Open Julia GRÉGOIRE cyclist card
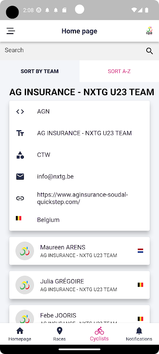Image resolution: width=159 pixels, height=354 pixels. click(x=79, y=285)
